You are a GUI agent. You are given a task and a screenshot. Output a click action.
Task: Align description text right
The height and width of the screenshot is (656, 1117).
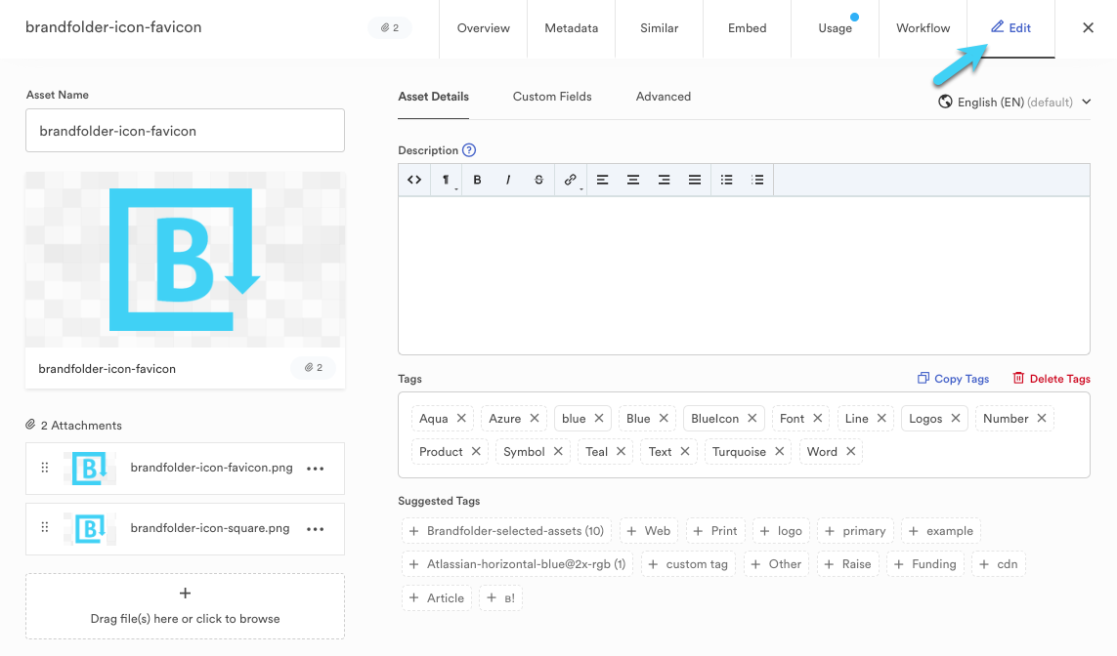click(x=664, y=180)
